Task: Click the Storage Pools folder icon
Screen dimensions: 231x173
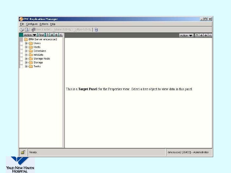Action: pos(31,59)
